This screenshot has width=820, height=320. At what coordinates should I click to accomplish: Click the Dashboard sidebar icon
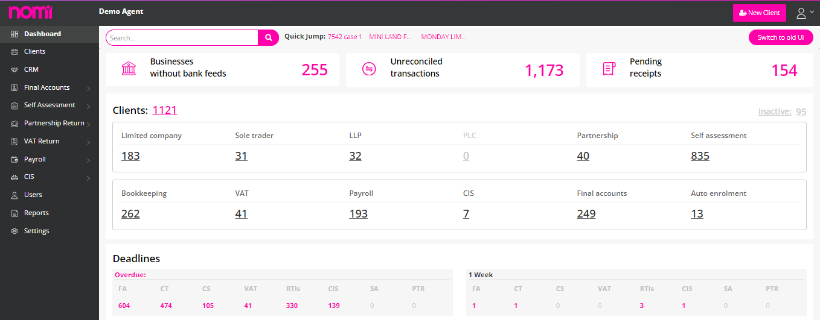coord(14,34)
